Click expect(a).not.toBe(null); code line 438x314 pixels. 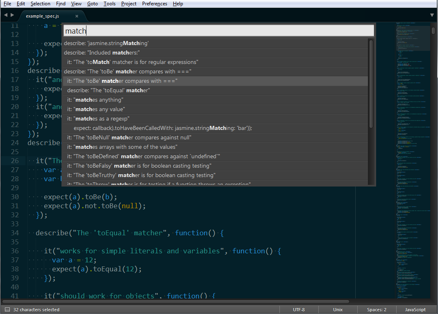[95, 206]
